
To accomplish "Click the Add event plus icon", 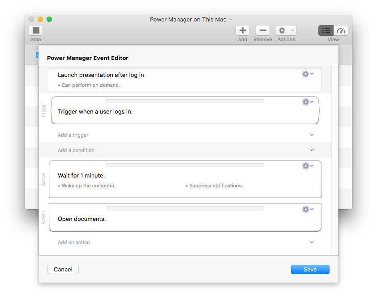I will tap(243, 30).
